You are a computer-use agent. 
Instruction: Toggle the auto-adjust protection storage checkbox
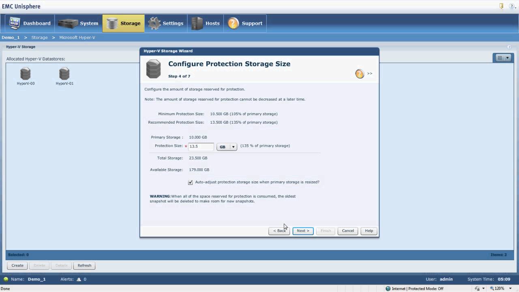pos(191,182)
